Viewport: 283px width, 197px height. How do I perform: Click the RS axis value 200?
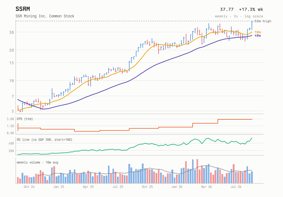(x=11, y=151)
